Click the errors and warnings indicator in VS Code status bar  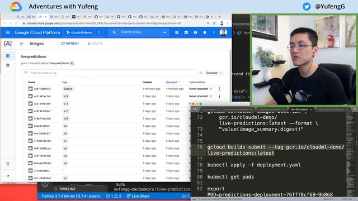tap(114, 196)
